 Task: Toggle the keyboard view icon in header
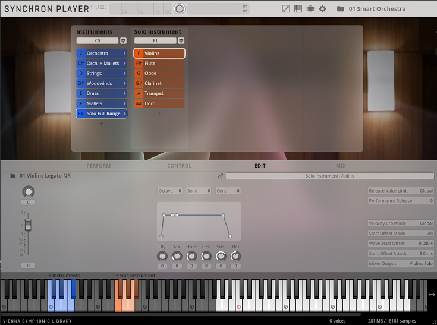pyautogui.click(x=298, y=9)
